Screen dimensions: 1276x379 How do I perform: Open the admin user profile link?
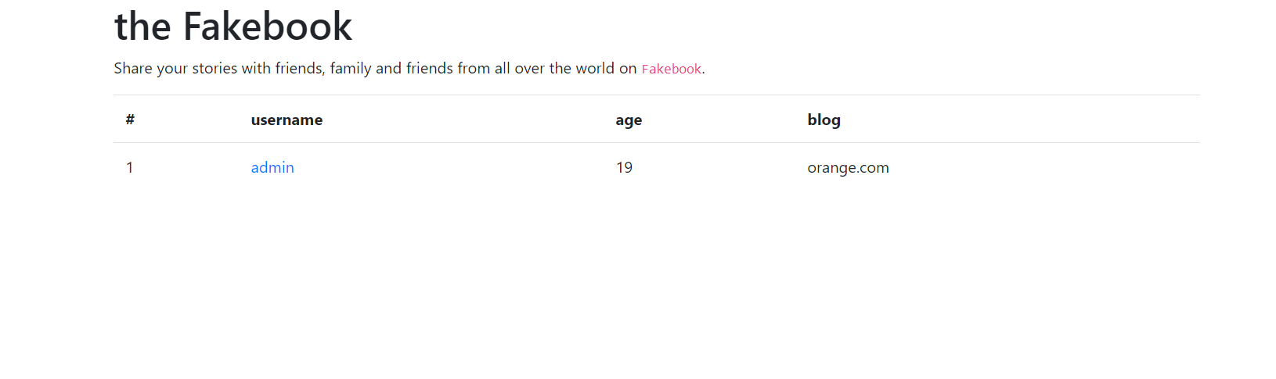[x=272, y=167]
